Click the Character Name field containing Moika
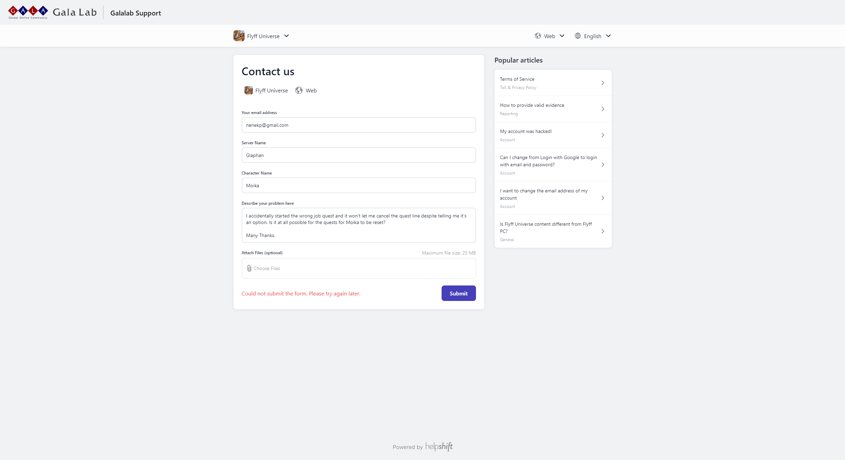The width and height of the screenshot is (845, 460). [359, 186]
